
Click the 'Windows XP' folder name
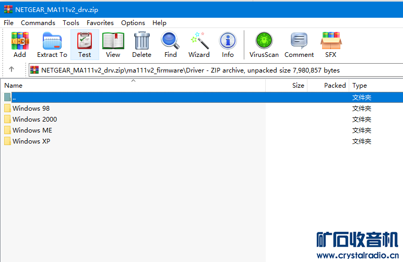click(x=31, y=141)
